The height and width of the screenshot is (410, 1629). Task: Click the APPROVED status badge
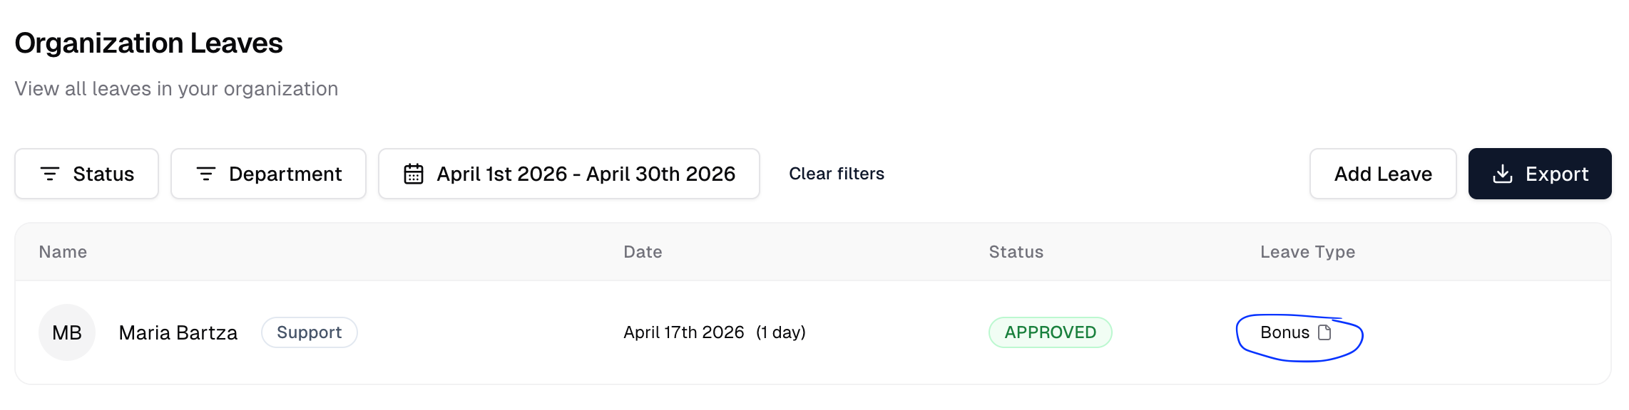coord(1051,332)
